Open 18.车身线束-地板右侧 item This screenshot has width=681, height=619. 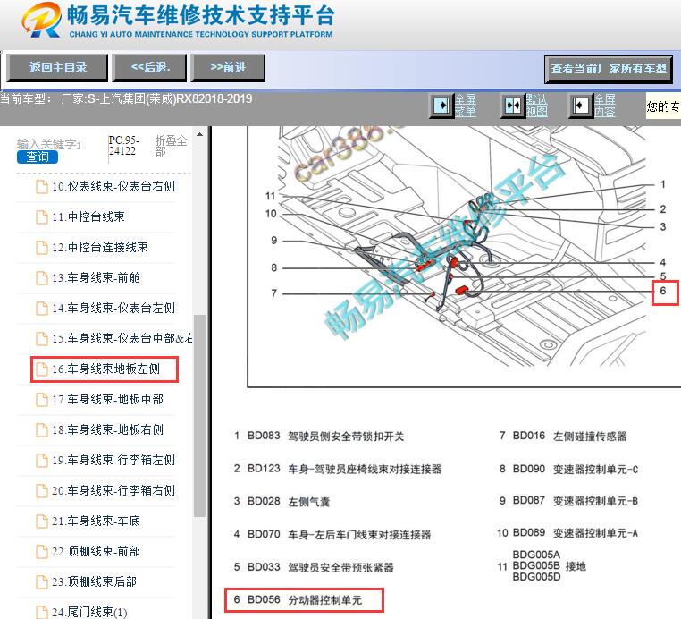(108, 430)
